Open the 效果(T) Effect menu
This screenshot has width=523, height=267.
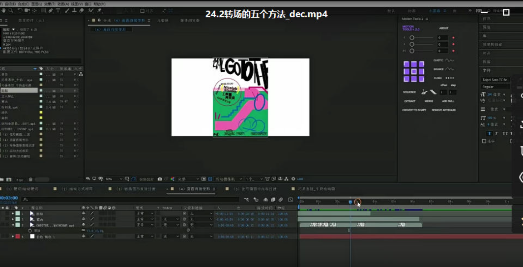[50, 4]
